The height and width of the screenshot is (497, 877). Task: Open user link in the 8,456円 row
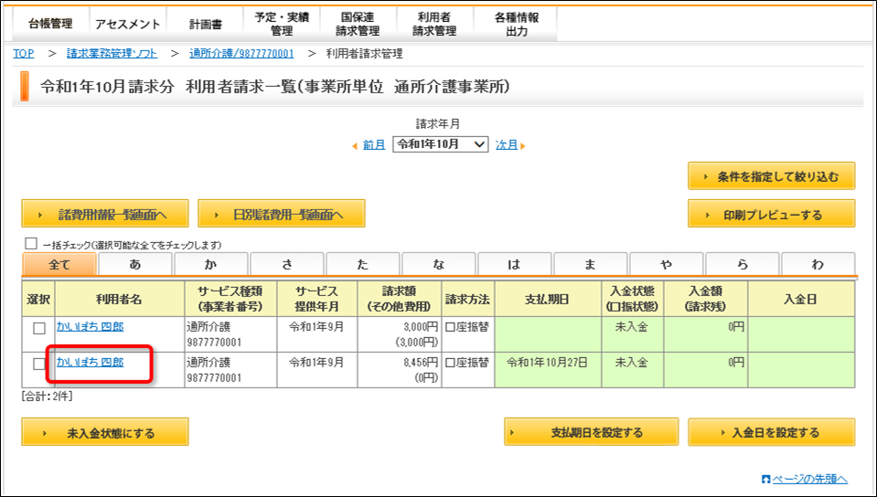click(x=90, y=363)
